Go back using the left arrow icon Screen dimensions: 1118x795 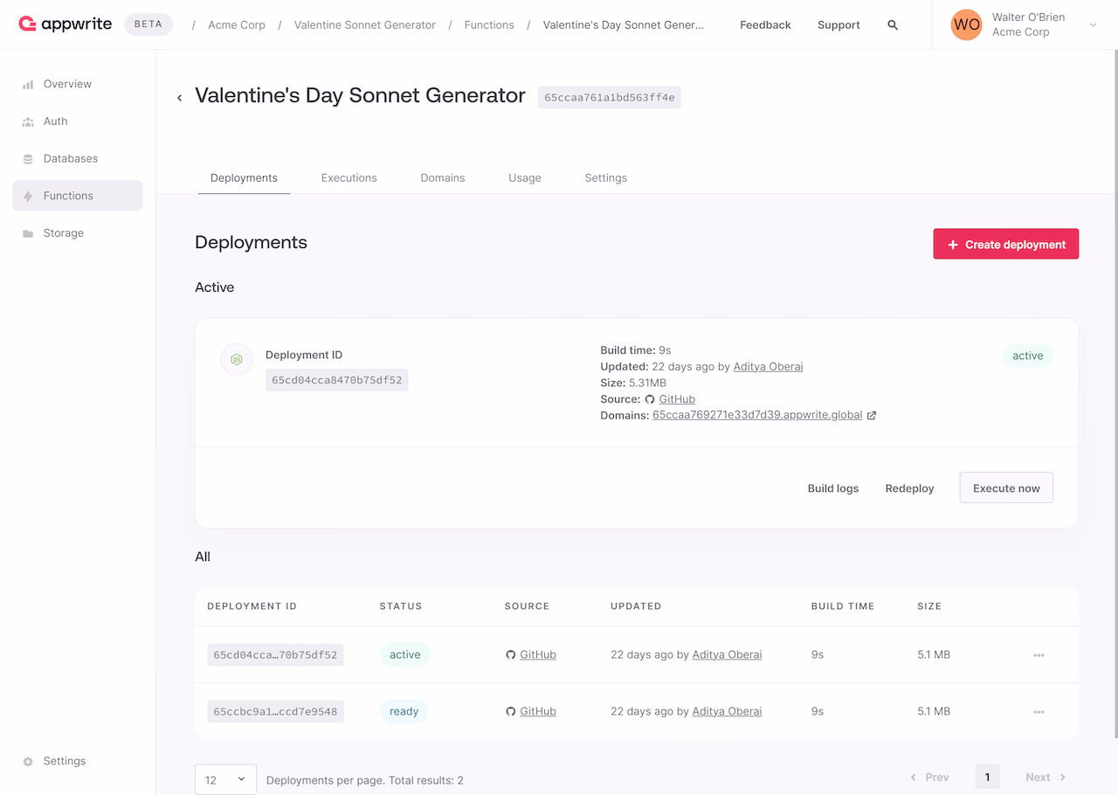point(180,97)
